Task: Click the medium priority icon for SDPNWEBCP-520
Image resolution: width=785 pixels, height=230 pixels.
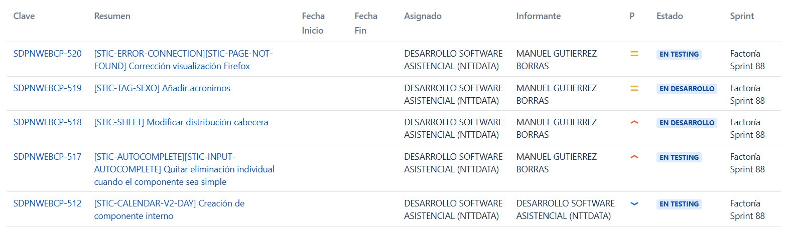Action: pyautogui.click(x=634, y=54)
